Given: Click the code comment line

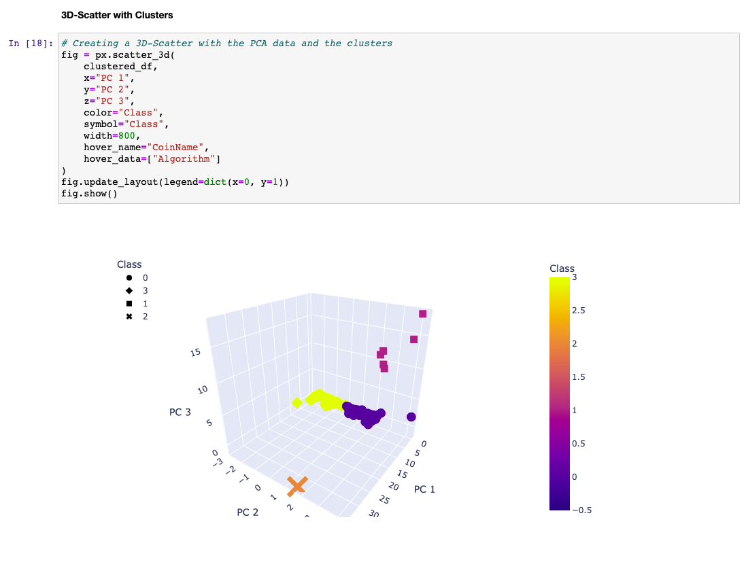Looking at the screenshot, I should click(227, 43).
